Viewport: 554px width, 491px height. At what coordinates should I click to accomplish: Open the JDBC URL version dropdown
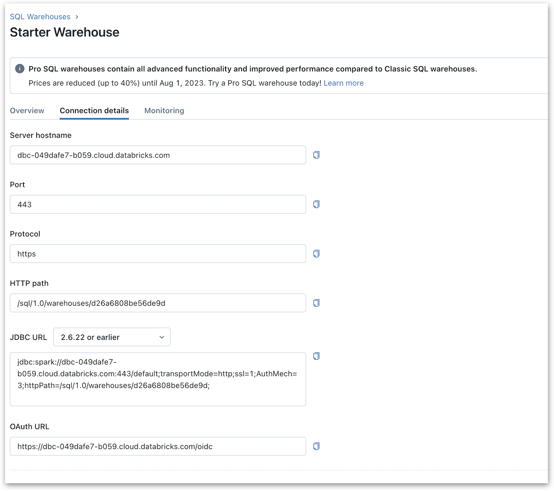[112, 337]
